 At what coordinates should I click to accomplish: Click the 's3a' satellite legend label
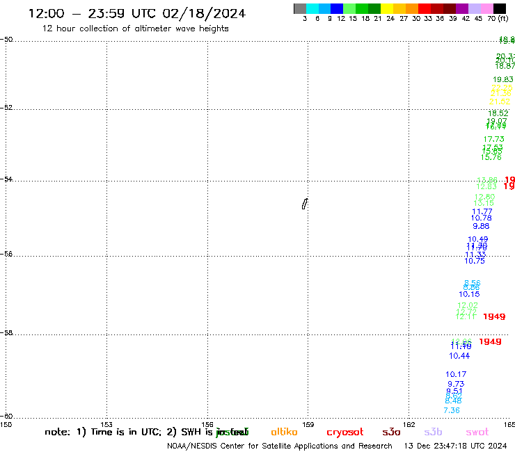click(x=391, y=432)
